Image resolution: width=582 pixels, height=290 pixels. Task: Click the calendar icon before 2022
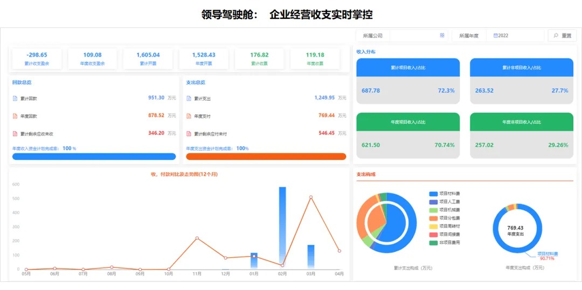pyautogui.click(x=496, y=36)
